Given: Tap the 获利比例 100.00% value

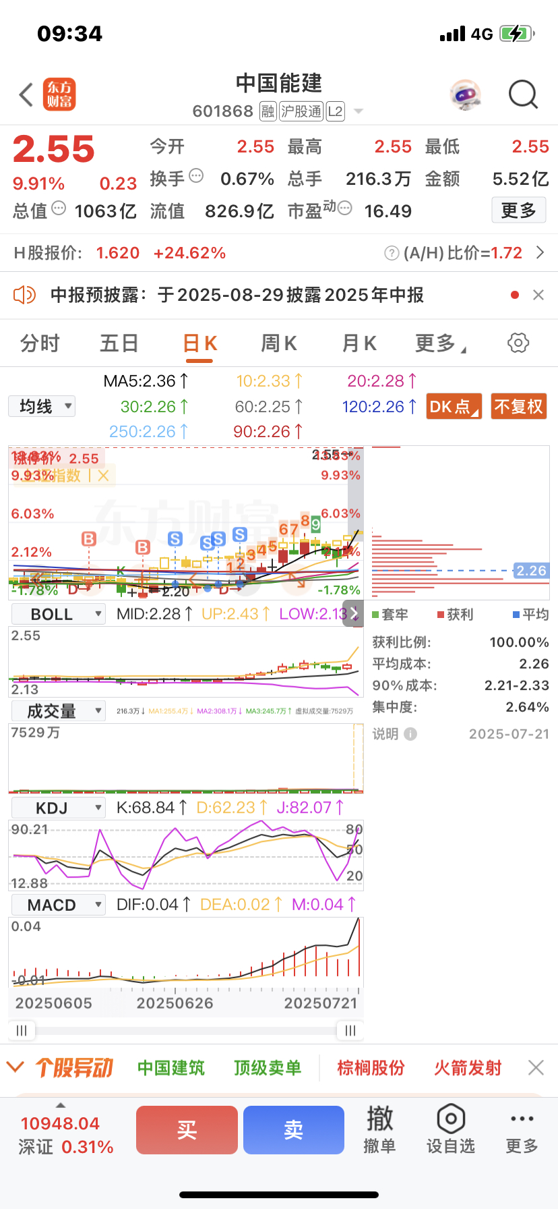Looking at the screenshot, I should pos(519,642).
